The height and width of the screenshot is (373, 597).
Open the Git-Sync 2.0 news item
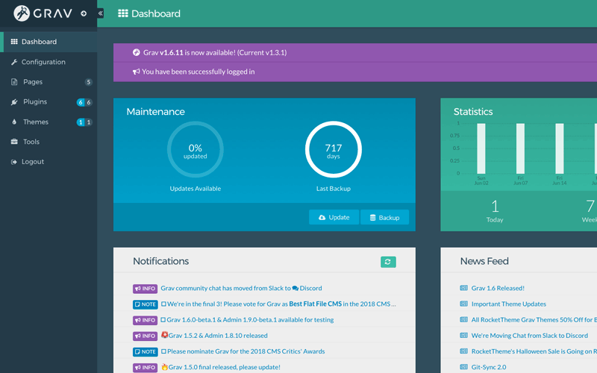pos(489,367)
